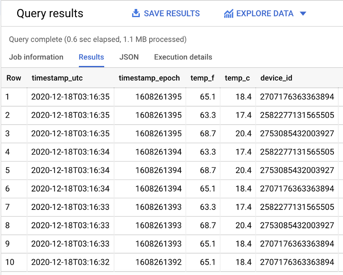Click the timestamp_epoch value in row 10
Screen dimensions: 343x275
click(x=159, y=262)
